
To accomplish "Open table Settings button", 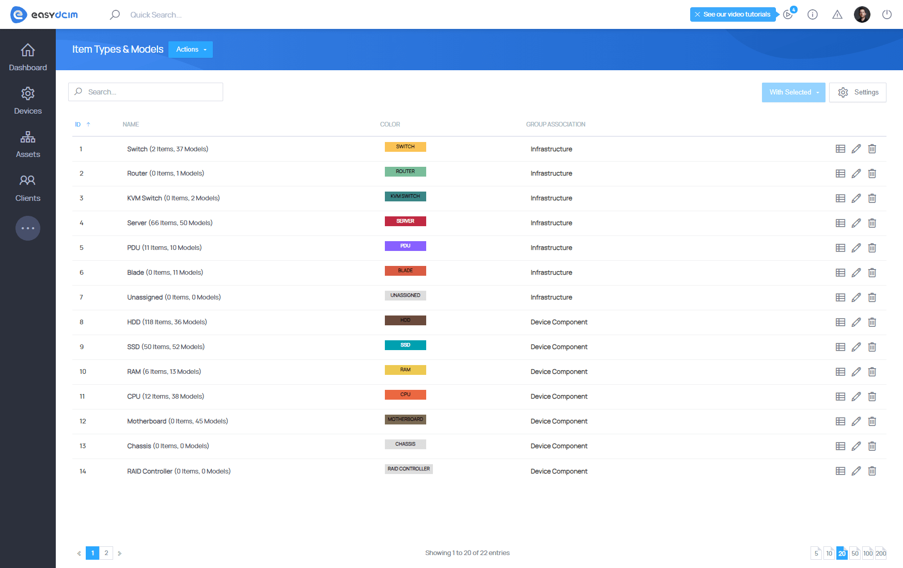I will [x=858, y=92].
